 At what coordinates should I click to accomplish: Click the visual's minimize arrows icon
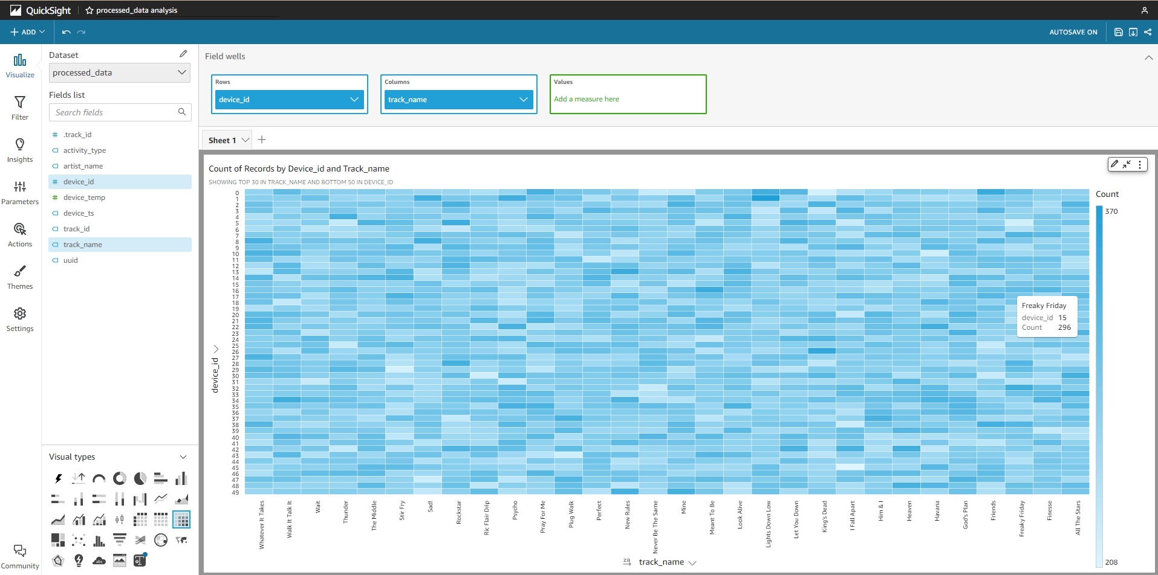1127,164
